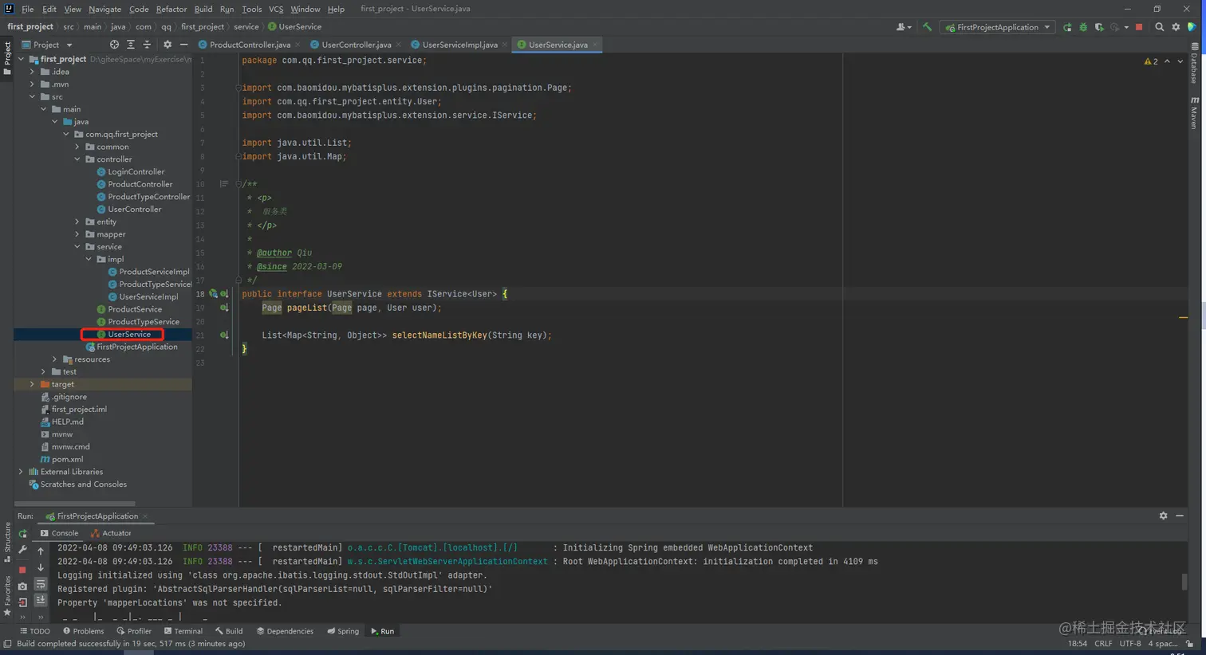Toggle scroll to end in console
The height and width of the screenshot is (655, 1206).
point(41,600)
